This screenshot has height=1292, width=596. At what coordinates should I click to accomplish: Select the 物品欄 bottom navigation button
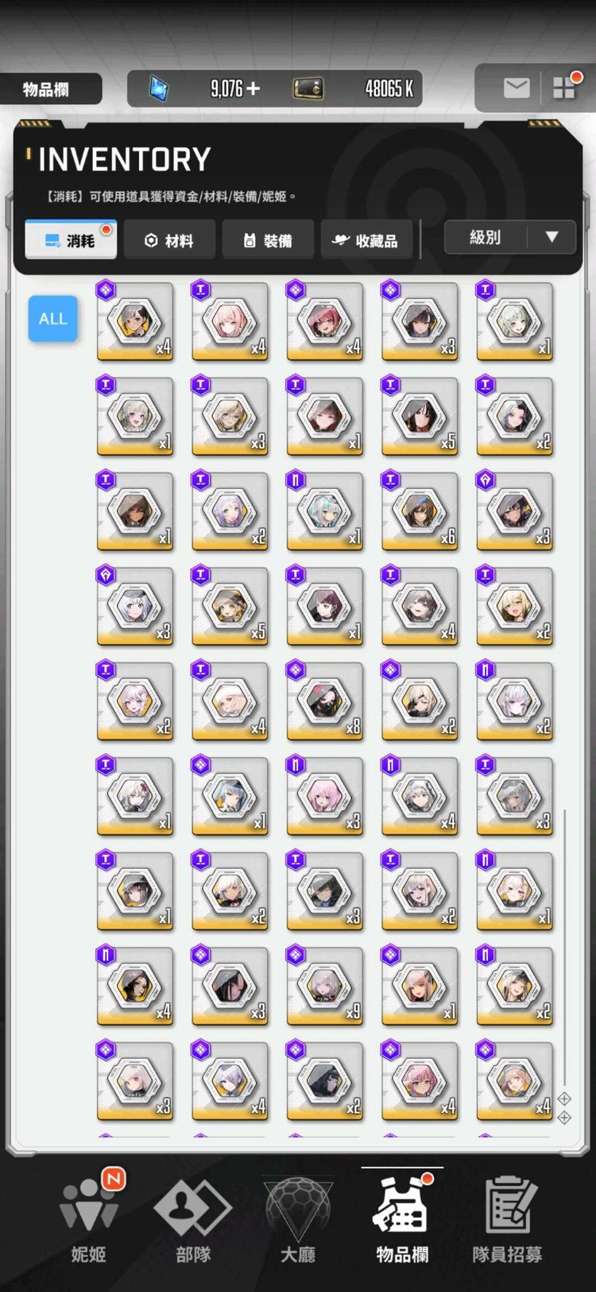(402, 1216)
